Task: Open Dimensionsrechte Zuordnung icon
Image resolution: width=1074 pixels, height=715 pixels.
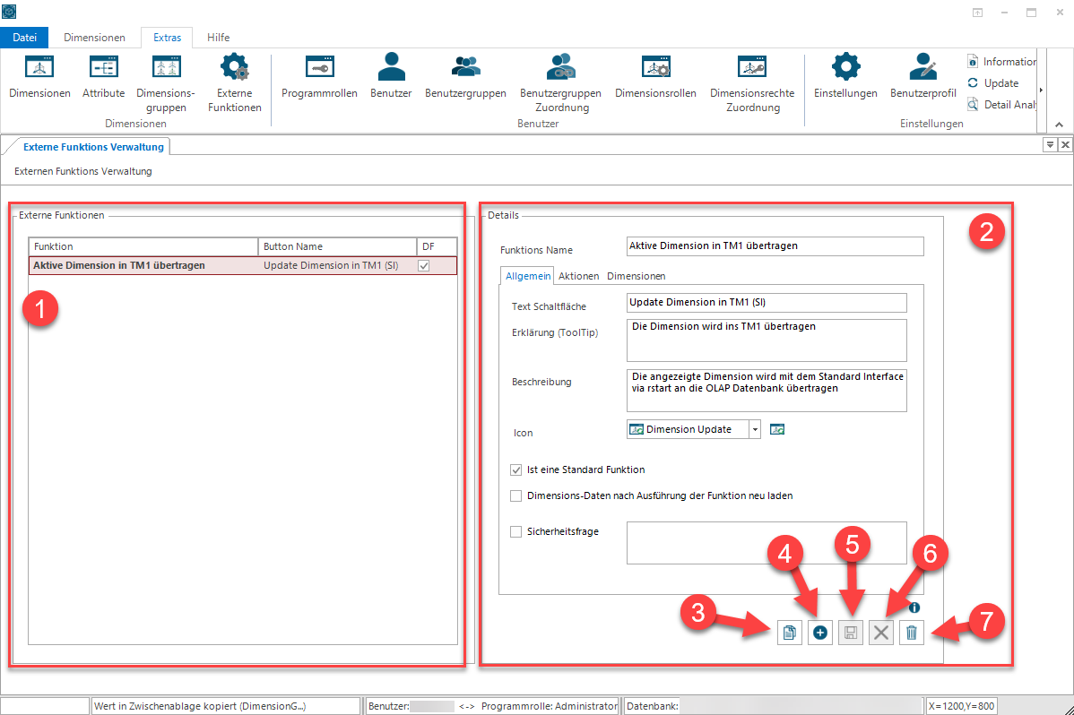Action: pos(752,82)
